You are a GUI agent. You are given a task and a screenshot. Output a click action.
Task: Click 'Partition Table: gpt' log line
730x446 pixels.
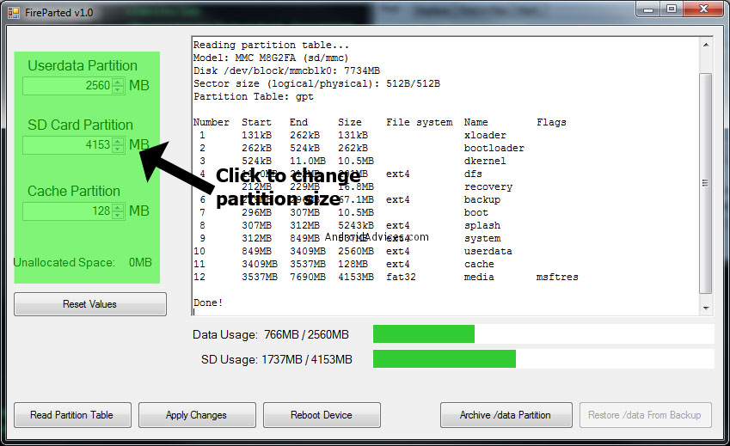click(x=254, y=97)
